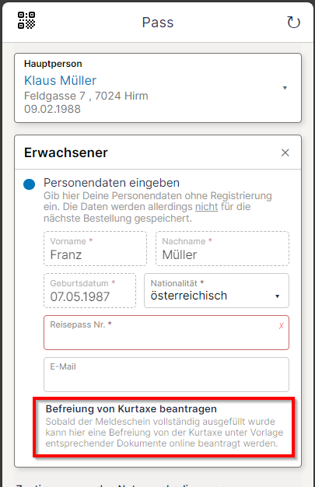
Task: Select the Personendaten eingeben radio button
Action: 30,184
